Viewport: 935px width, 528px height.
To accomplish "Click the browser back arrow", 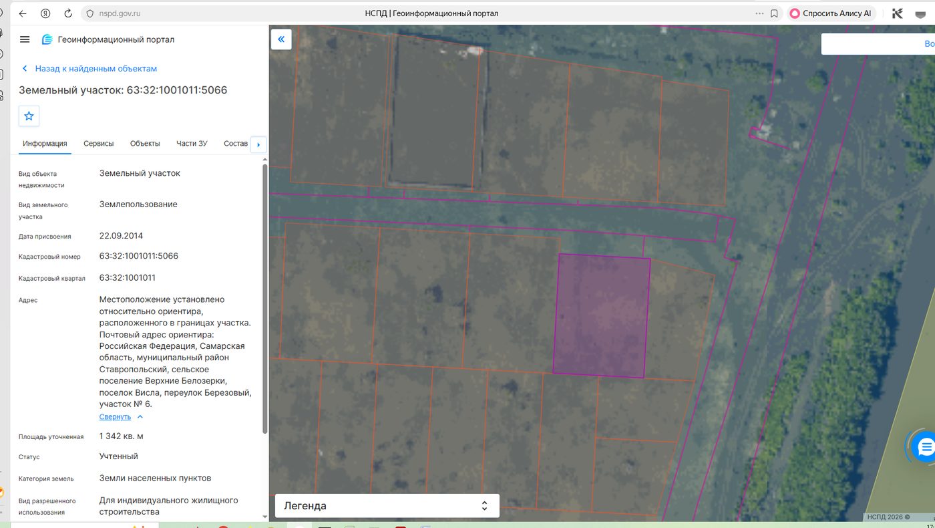I will (x=23, y=13).
